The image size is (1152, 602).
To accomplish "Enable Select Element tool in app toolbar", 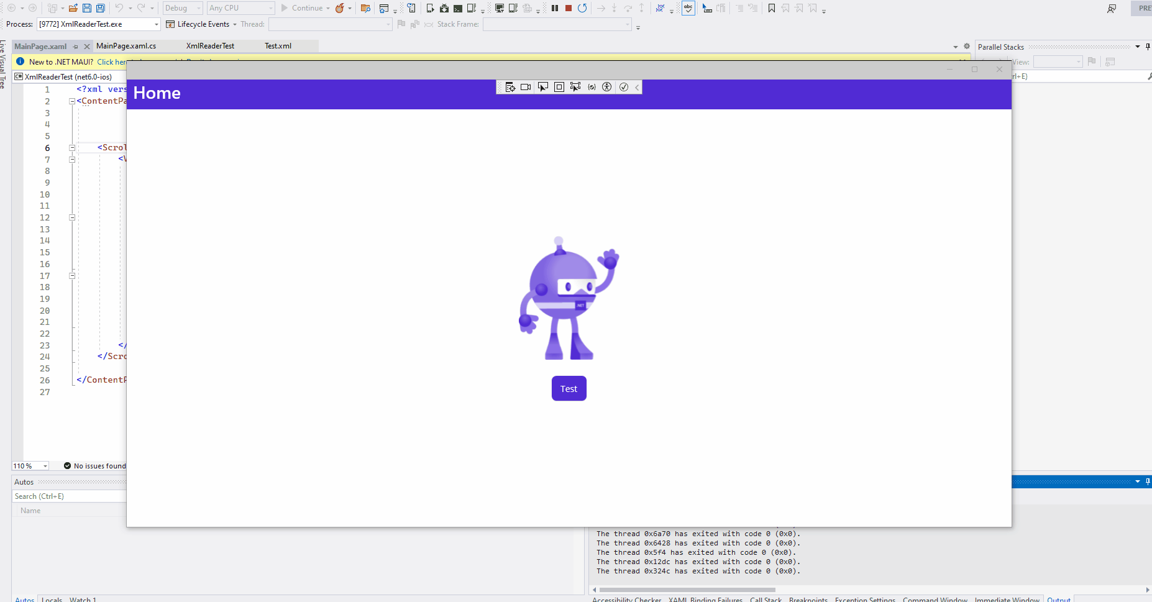I will 542,87.
